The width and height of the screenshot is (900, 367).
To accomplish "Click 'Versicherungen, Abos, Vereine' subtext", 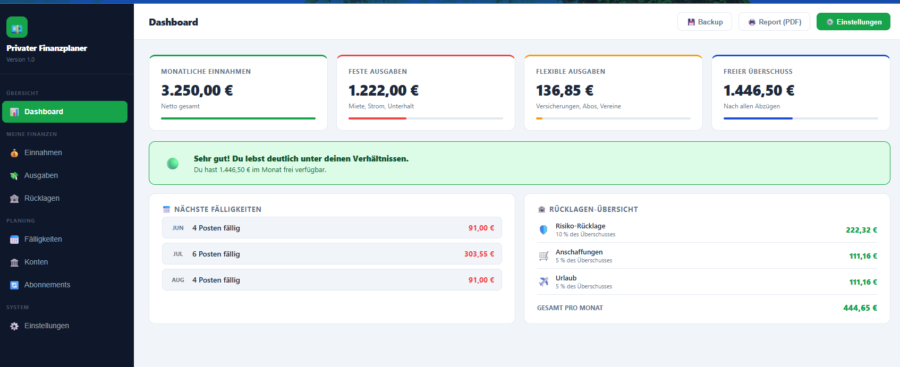I will tap(579, 106).
